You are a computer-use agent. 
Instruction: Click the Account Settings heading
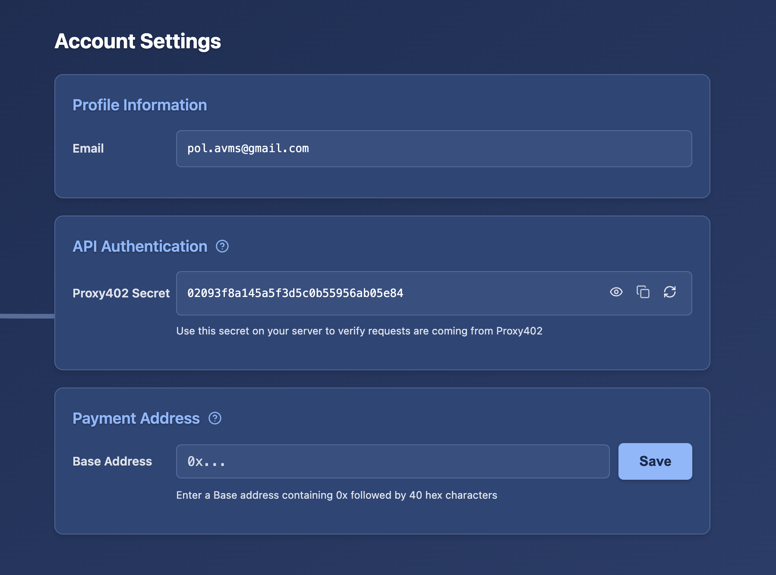click(x=138, y=41)
